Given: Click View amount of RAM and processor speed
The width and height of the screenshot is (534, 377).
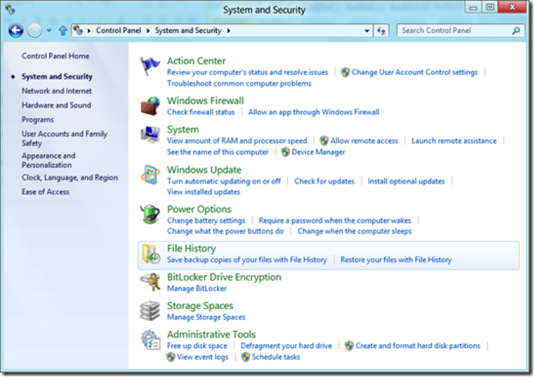Looking at the screenshot, I should pos(237,140).
